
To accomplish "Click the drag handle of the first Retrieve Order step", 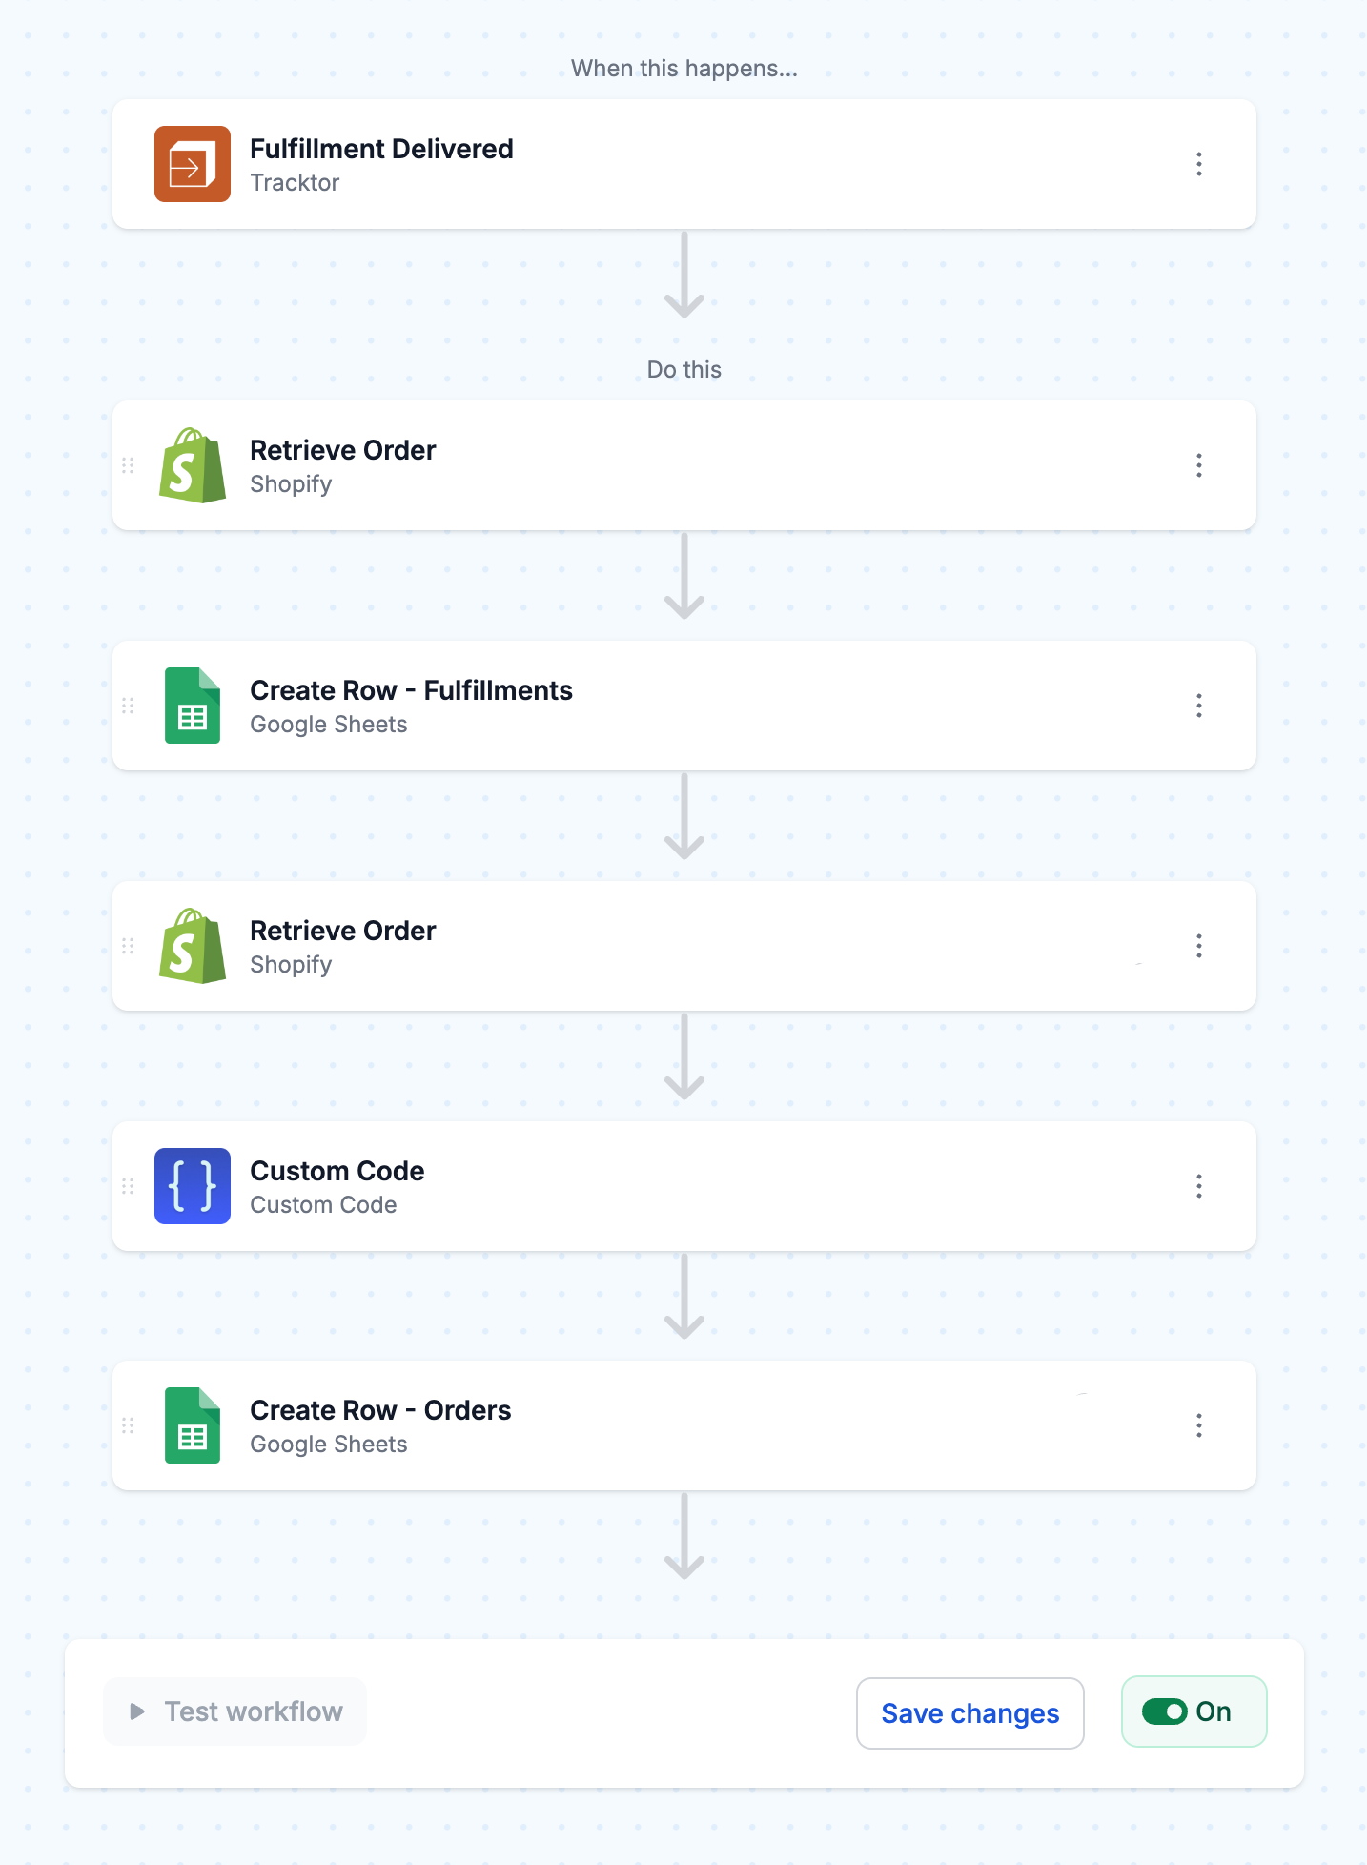I will [128, 465].
